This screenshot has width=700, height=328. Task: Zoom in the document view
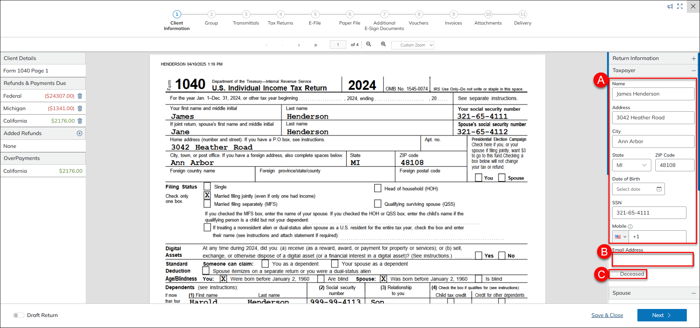[383, 44]
